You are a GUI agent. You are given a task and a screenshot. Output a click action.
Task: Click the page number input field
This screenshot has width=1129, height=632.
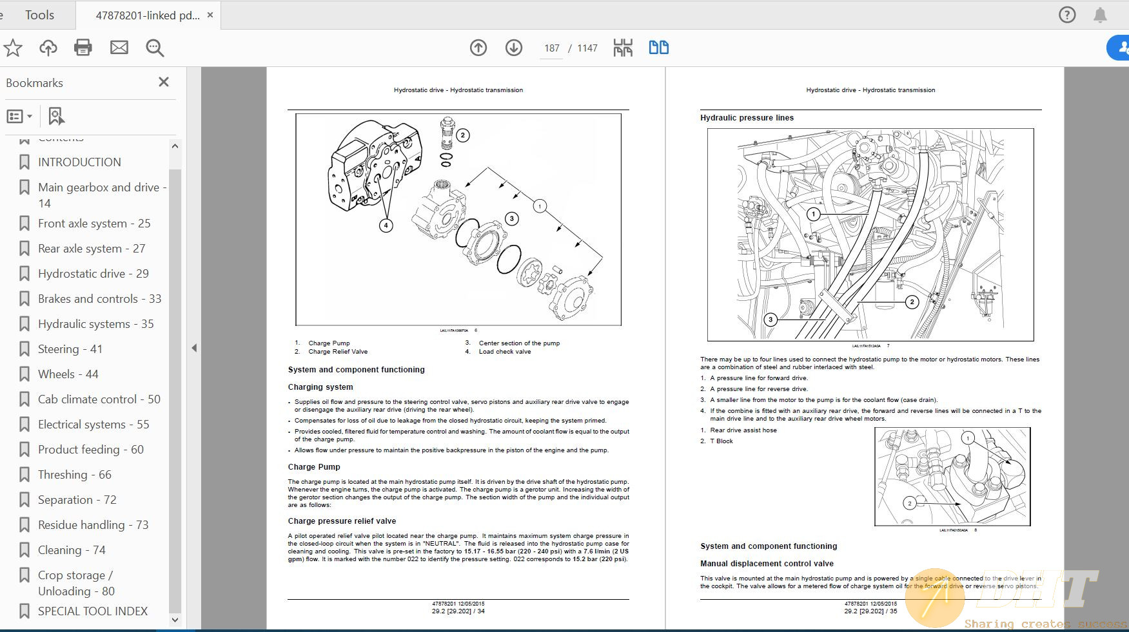click(x=551, y=48)
